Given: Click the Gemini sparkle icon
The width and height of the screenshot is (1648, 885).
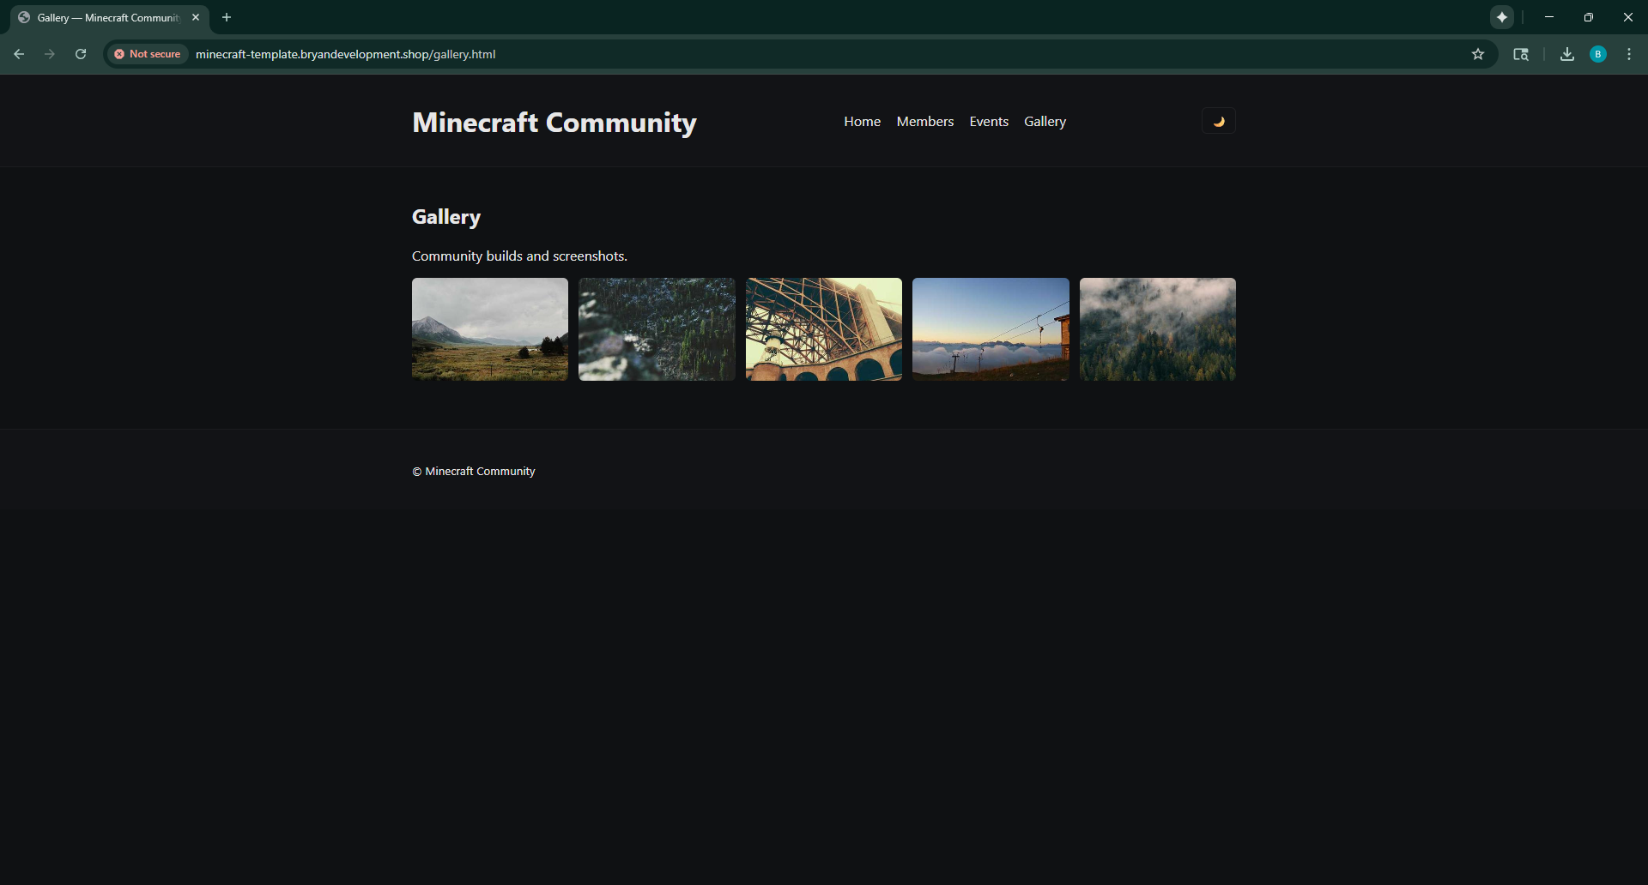Looking at the screenshot, I should [x=1502, y=17].
